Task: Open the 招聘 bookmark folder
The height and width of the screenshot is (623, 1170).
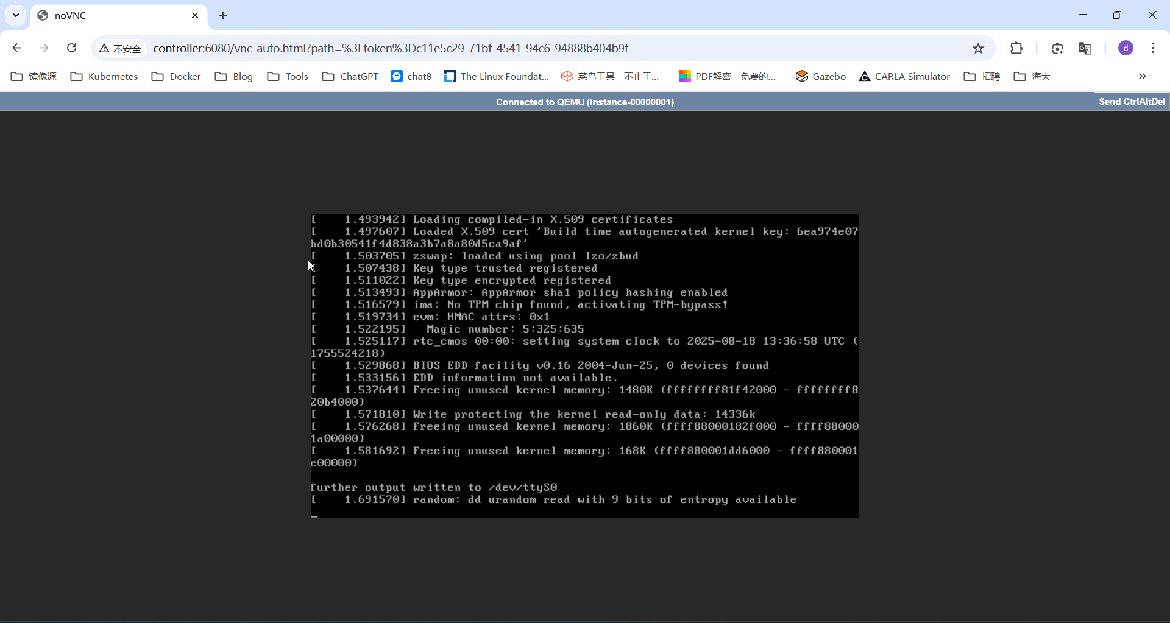Action: tap(982, 76)
